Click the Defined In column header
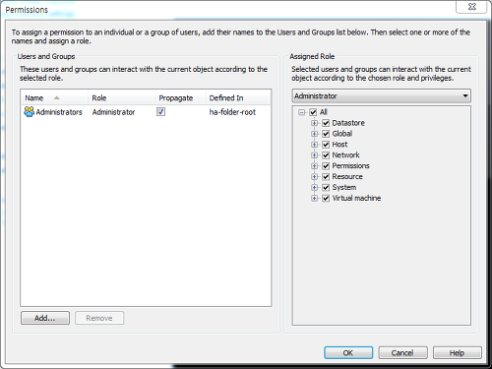 point(238,97)
